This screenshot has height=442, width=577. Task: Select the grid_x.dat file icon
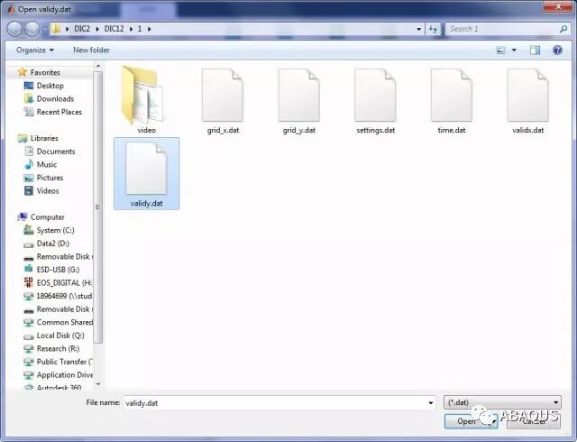(223, 96)
